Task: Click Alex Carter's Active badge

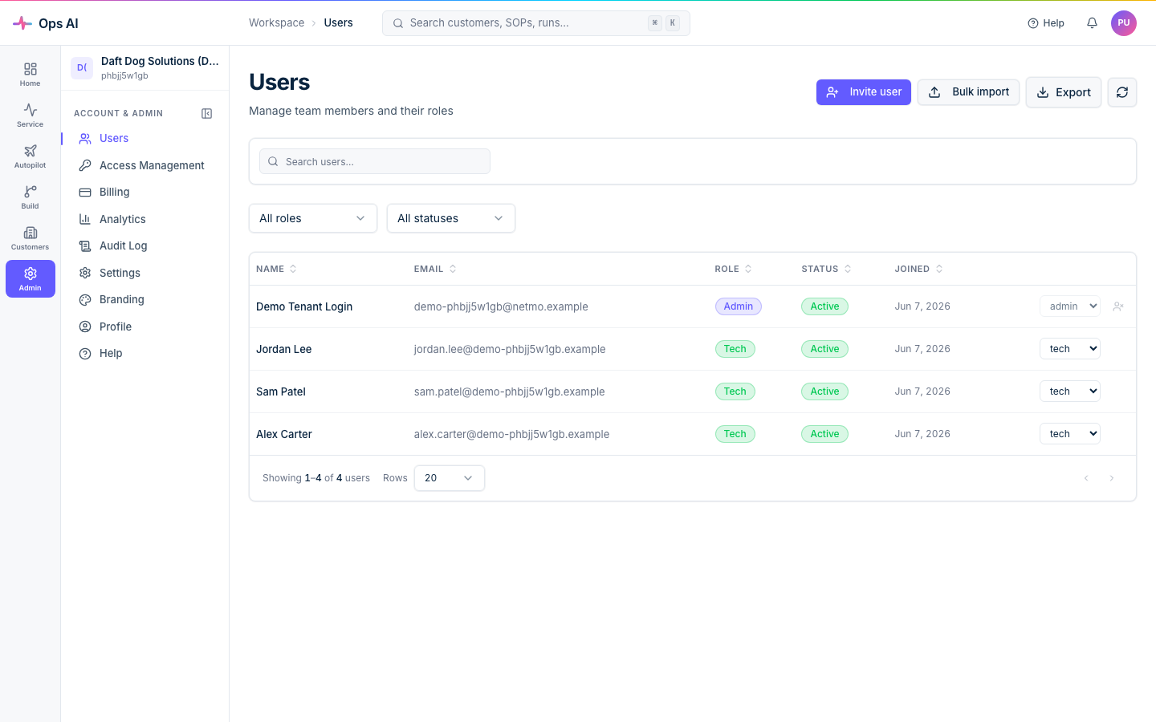Action: pos(824,434)
